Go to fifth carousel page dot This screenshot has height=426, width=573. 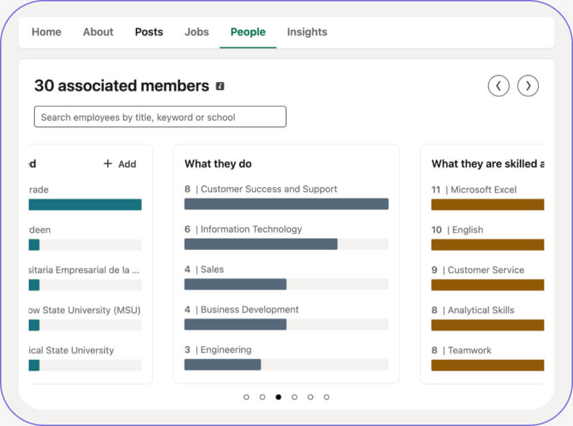[310, 397]
